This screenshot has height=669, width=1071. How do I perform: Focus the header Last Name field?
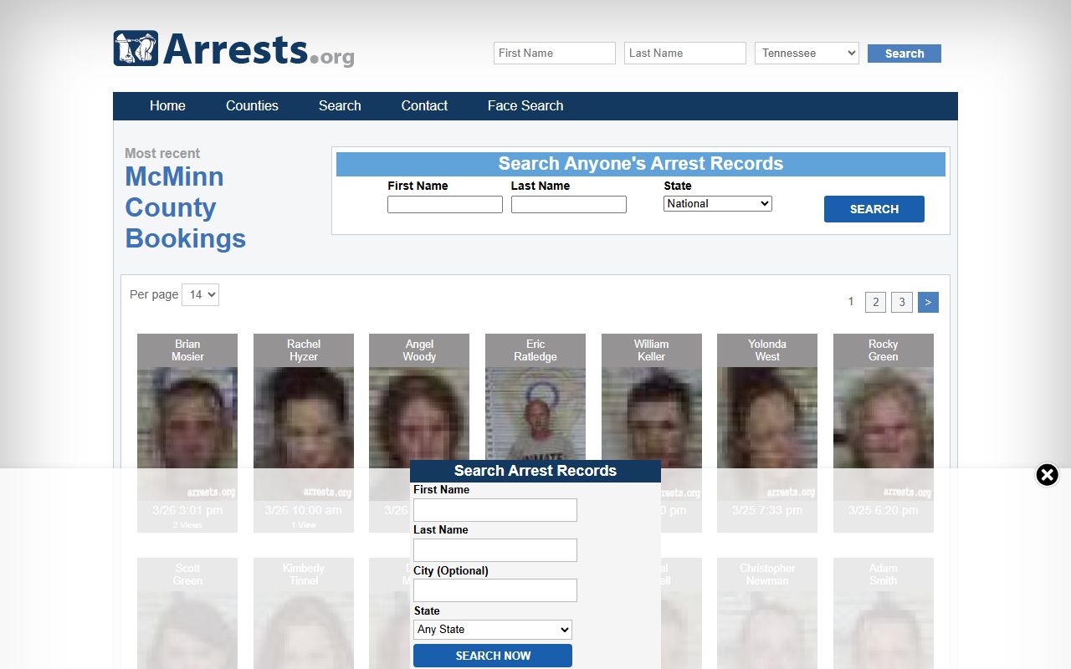685,53
